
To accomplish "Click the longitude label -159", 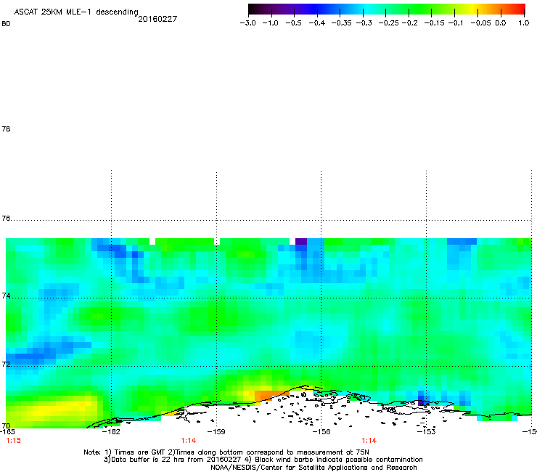I will [216, 432].
